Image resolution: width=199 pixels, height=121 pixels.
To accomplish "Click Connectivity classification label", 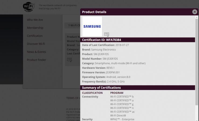I will point(90,97).
